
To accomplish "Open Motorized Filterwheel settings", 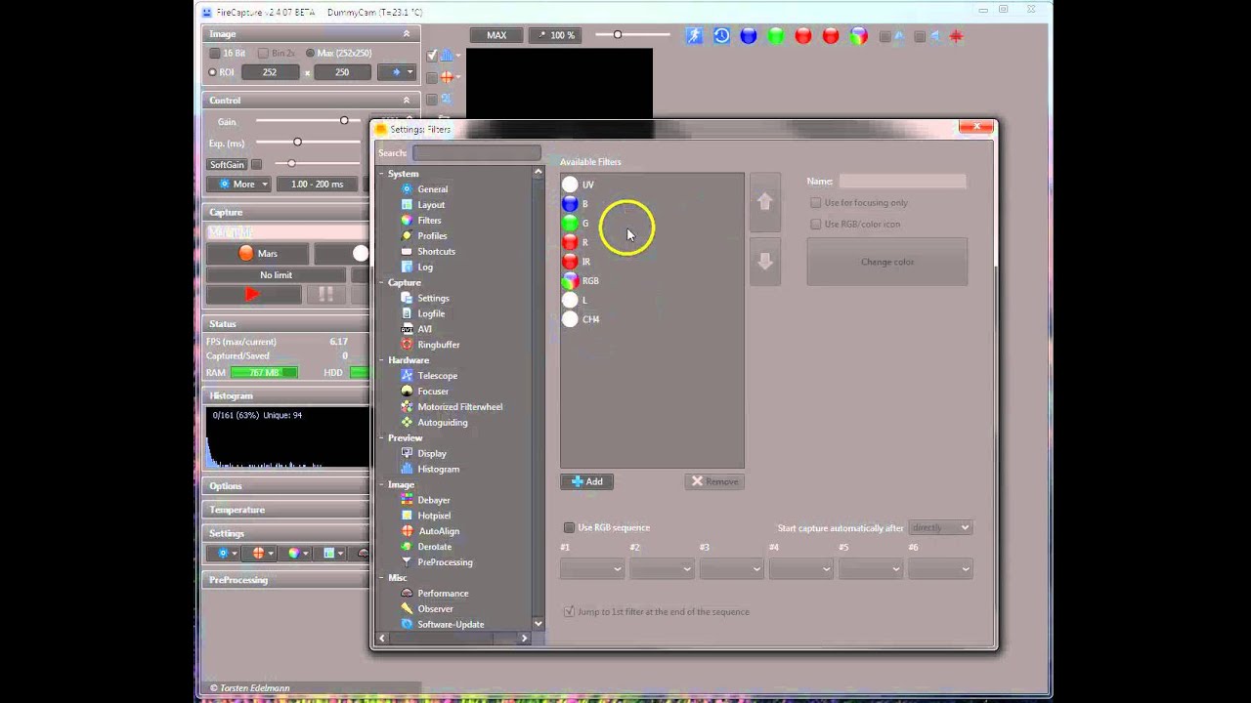I will click(x=452, y=407).
